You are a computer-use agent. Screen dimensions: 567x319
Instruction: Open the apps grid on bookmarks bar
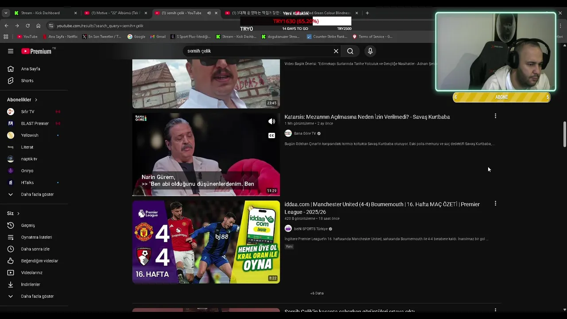tap(6, 37)
